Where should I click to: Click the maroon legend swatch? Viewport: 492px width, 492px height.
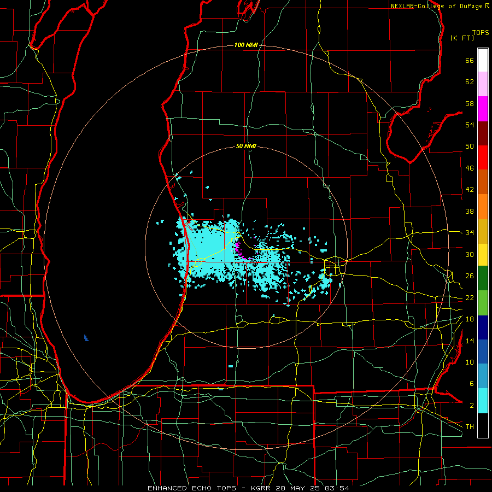[483, 133]
